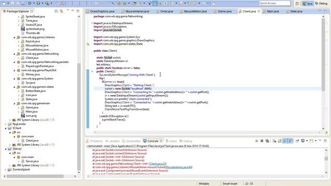Collapse the SServer project
Screen dimensions: 331x186
(6, 149)
